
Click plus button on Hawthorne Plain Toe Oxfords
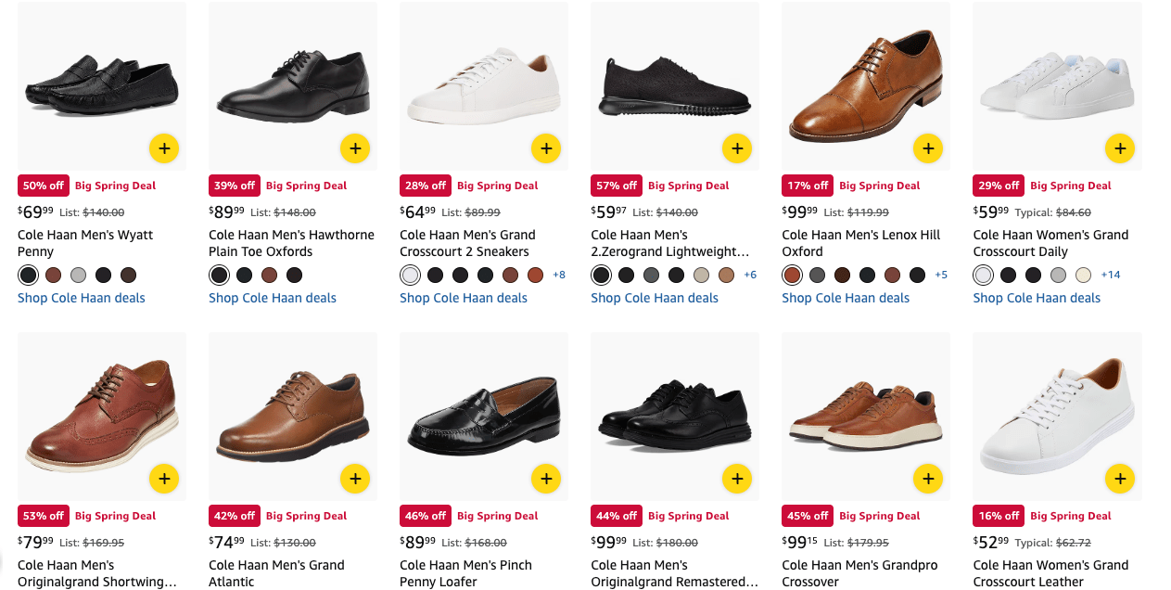(x=355, y=148)
